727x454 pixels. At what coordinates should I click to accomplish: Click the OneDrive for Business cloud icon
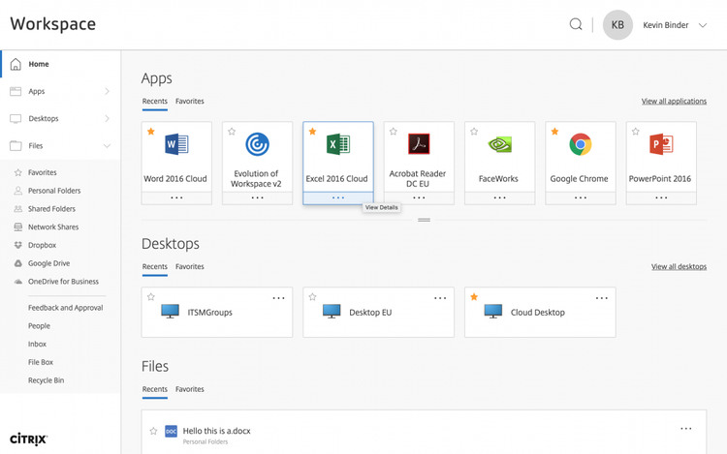tap(18, 282)
